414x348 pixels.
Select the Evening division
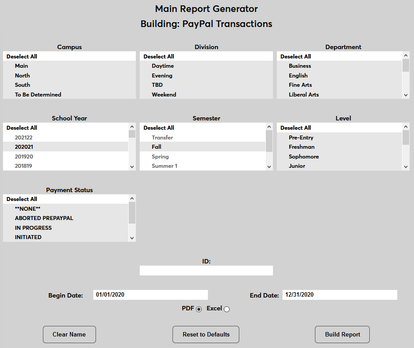(x=206, y=75)
